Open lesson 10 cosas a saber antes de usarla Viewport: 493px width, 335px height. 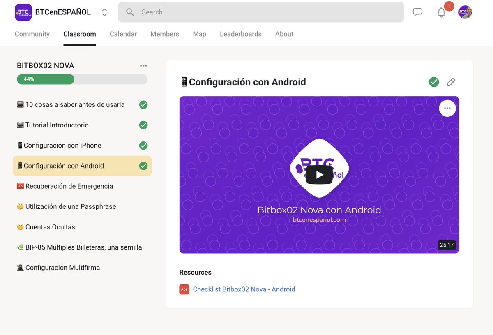point(82,104)
